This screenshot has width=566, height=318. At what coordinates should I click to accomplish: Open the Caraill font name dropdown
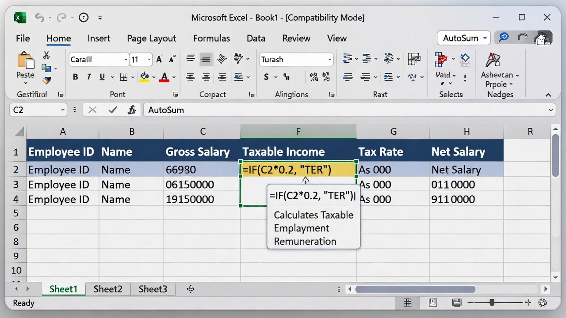[126, 60]
